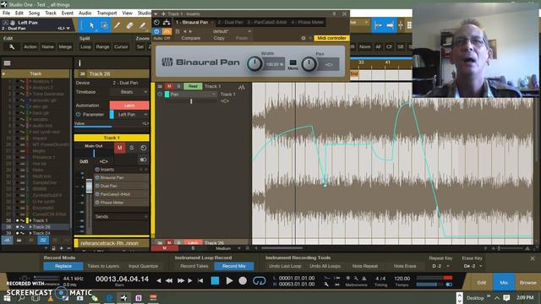
Task: Click Midi controller button
Action: tap(331, 38)
